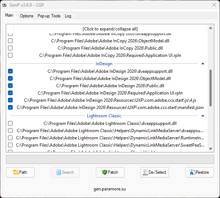Switch to the Main tab
The width and height of the screenshot is (220, 198).
pyautogui.click(x=9, y=15)
